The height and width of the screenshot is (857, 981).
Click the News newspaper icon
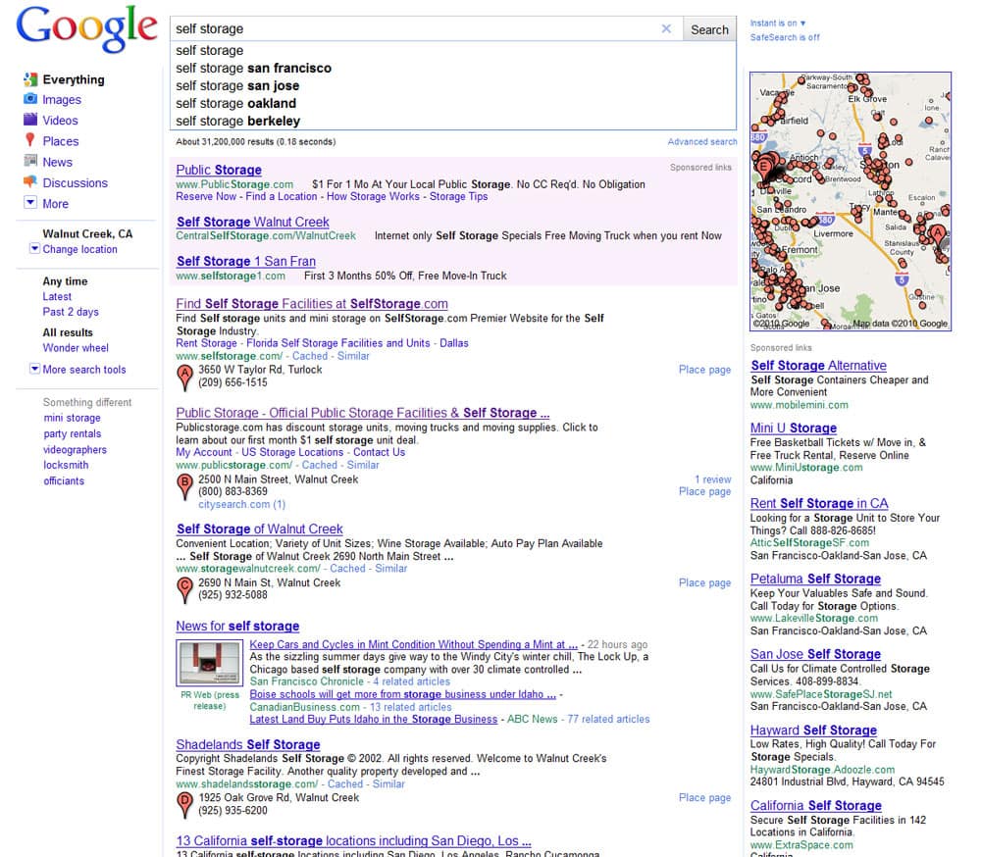[30, 161]
